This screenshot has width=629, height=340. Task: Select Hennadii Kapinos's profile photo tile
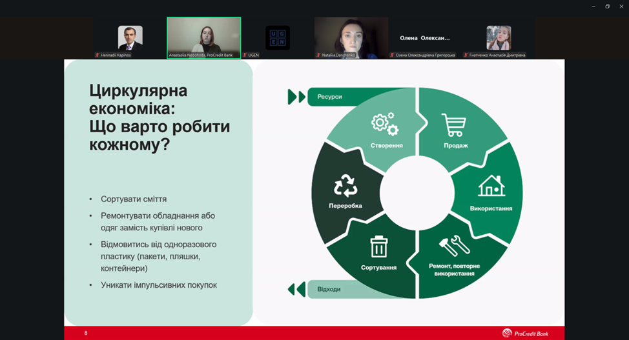click(130, 37)
